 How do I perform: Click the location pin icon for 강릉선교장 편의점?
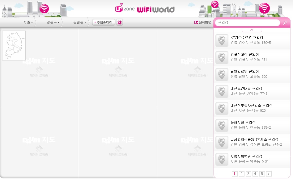tap(222, 57)
